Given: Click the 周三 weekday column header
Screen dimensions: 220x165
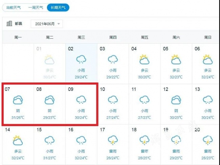Looking at the screenshot, I should (x=81, y=37).
